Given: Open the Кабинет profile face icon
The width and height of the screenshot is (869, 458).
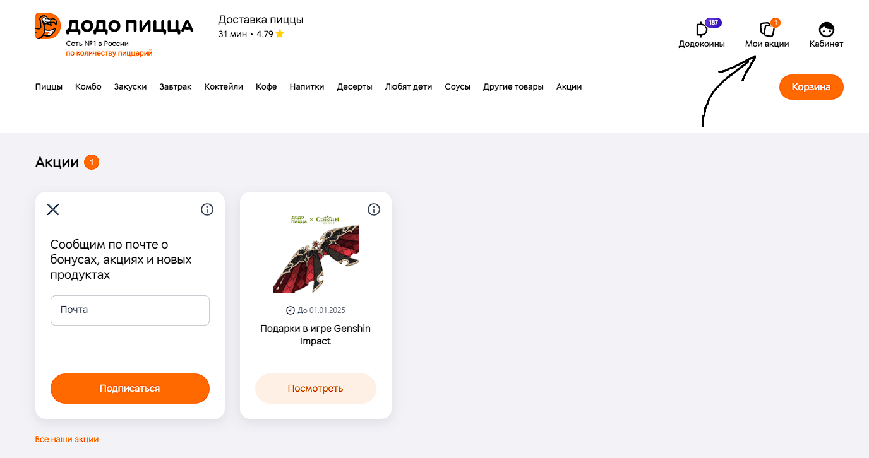Looking at the screenshot, I should [x=826, y=29].
